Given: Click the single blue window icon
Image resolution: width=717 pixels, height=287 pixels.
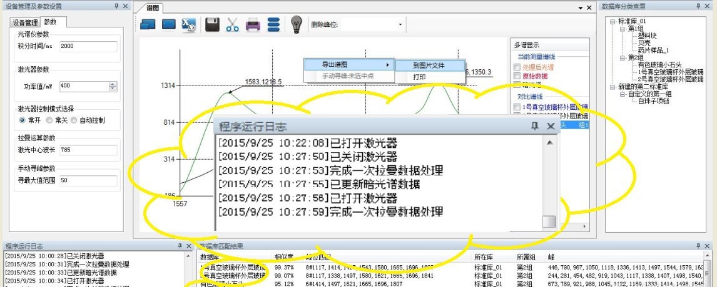Looking at the screenshot, I should [x=168, y=25].
